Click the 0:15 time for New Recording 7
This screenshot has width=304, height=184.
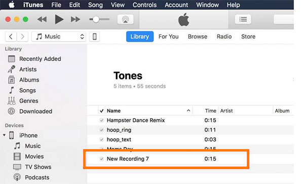[210, 159]
